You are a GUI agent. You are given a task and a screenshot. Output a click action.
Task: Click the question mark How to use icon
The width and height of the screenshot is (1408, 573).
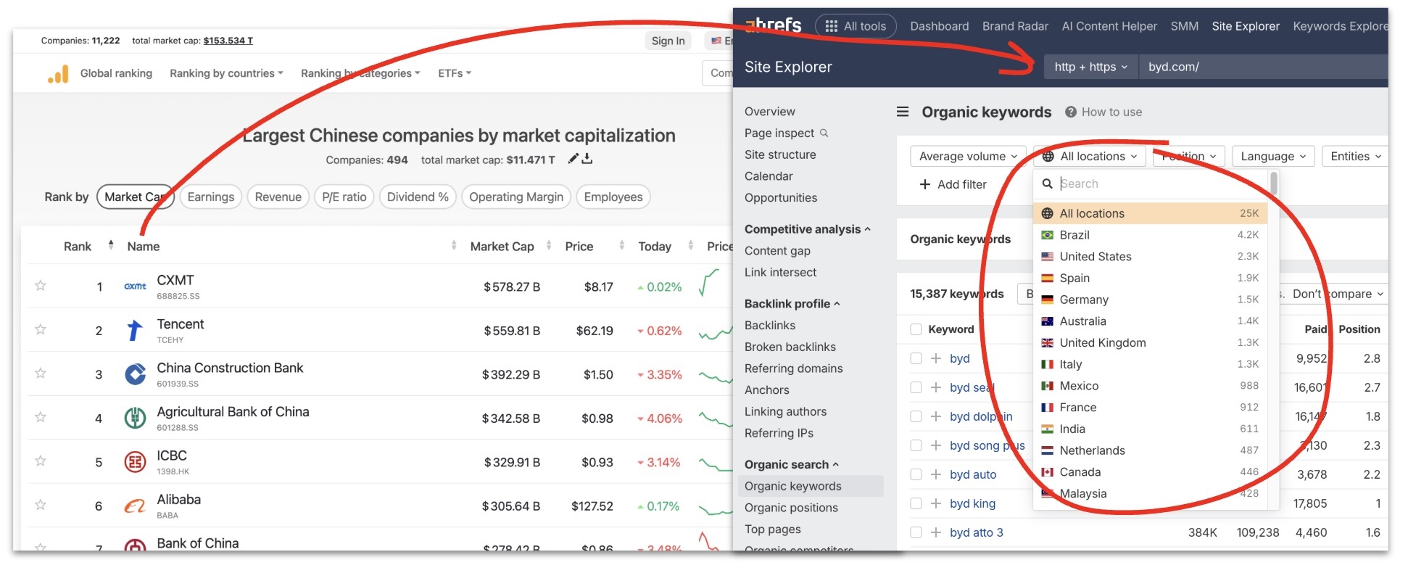tap(1070, 112)
